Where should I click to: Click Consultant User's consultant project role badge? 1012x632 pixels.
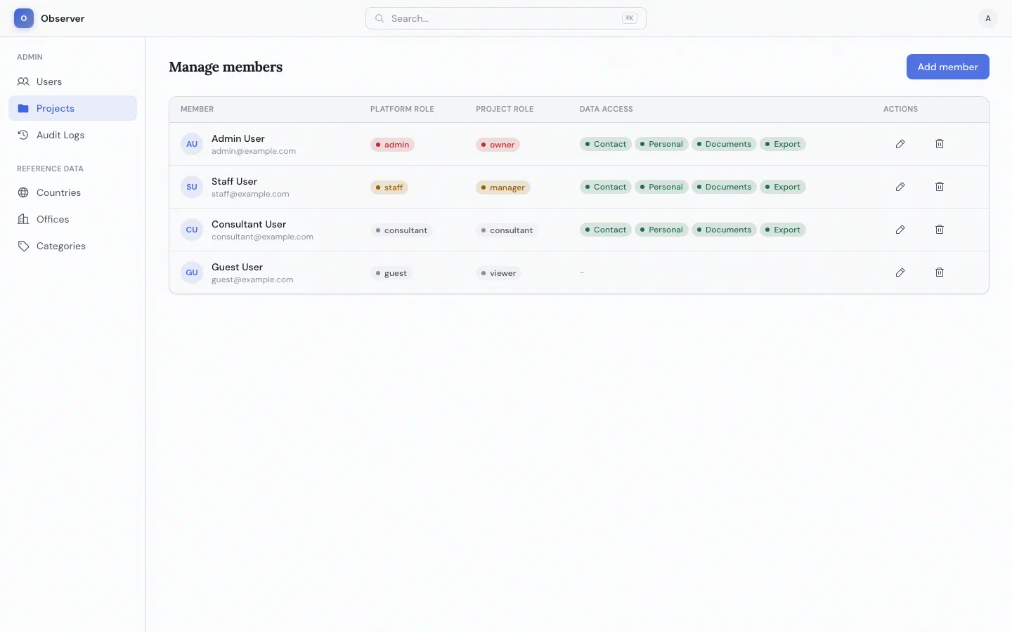coord(507,230)
